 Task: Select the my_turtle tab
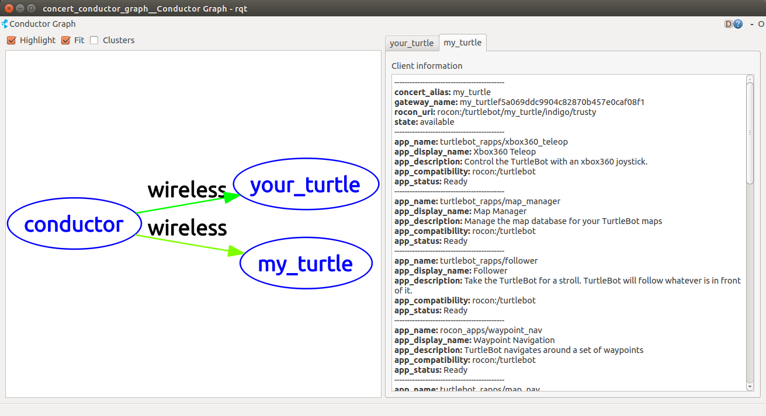[462, 43]
